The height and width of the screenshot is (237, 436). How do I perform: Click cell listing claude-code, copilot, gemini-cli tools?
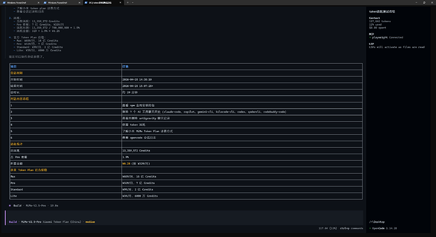coord(242,112)
